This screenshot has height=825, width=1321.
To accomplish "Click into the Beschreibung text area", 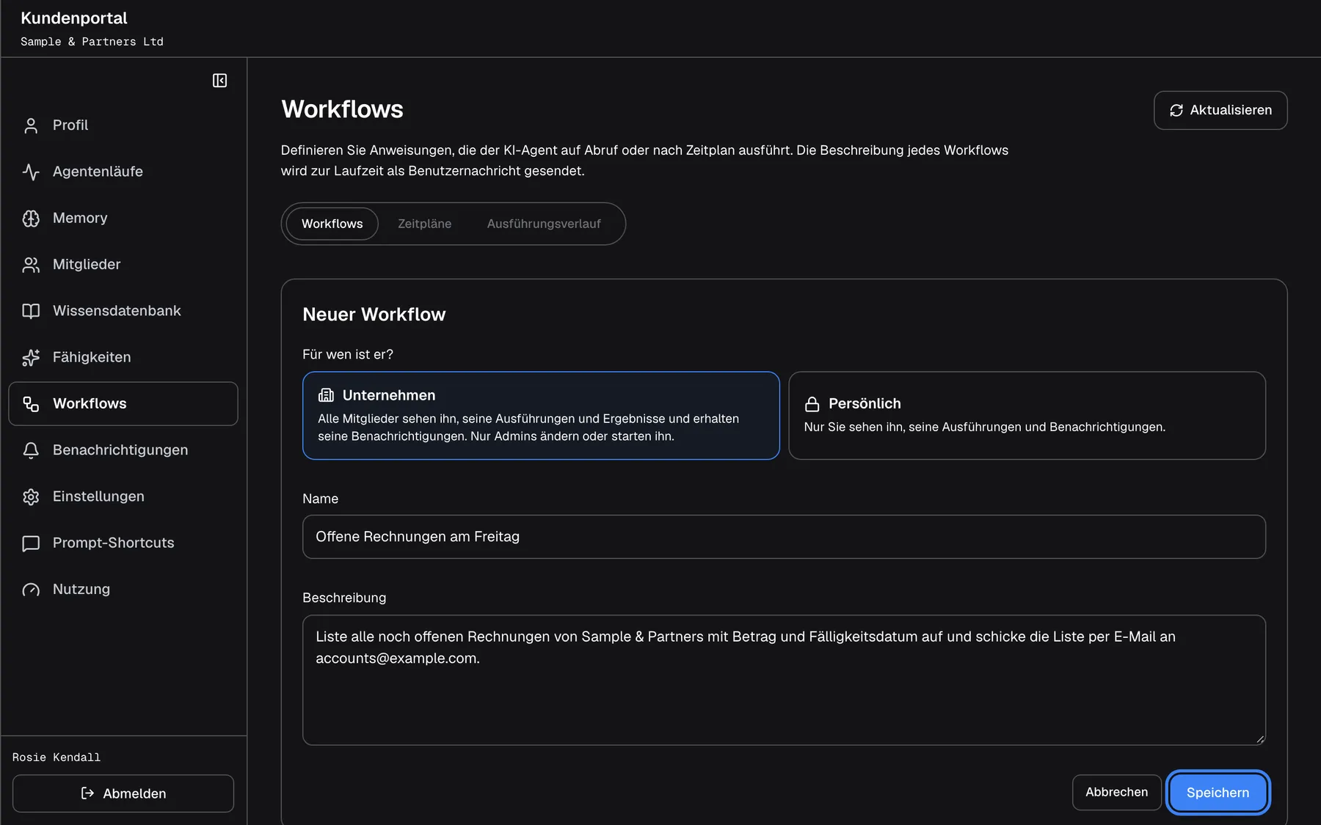I will tap(784, 680).
